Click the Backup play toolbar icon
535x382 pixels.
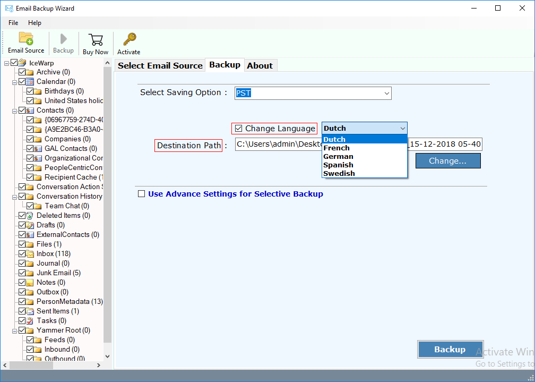point(63,39)
